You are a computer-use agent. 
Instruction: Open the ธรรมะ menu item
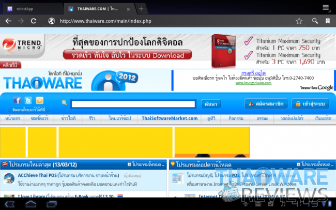[262, 118]
